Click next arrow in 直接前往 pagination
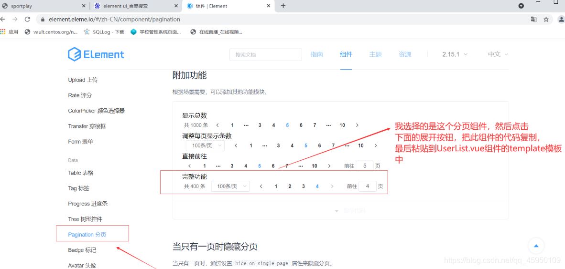The height and width of the screenshot is (269, 565). [x=329, y=166]
